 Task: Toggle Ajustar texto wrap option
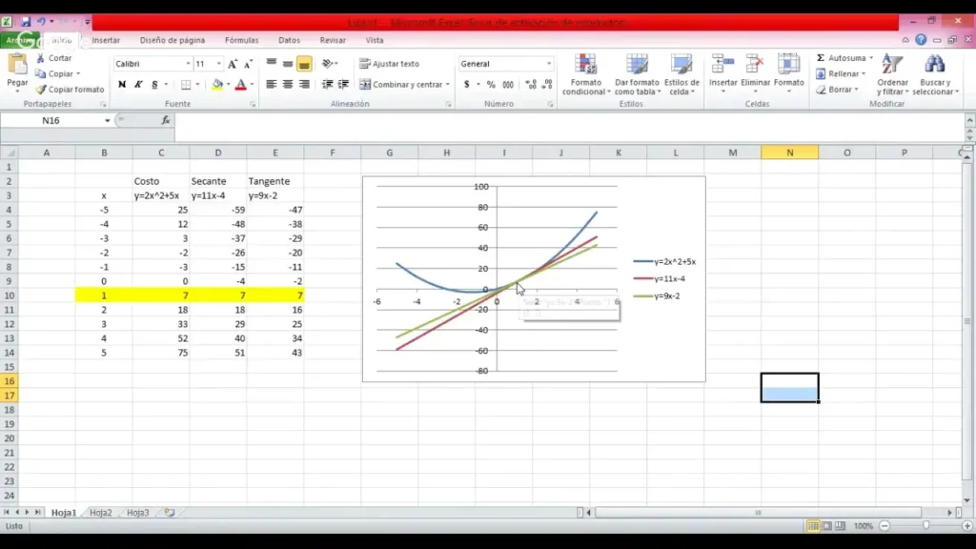tap(389, 64)
